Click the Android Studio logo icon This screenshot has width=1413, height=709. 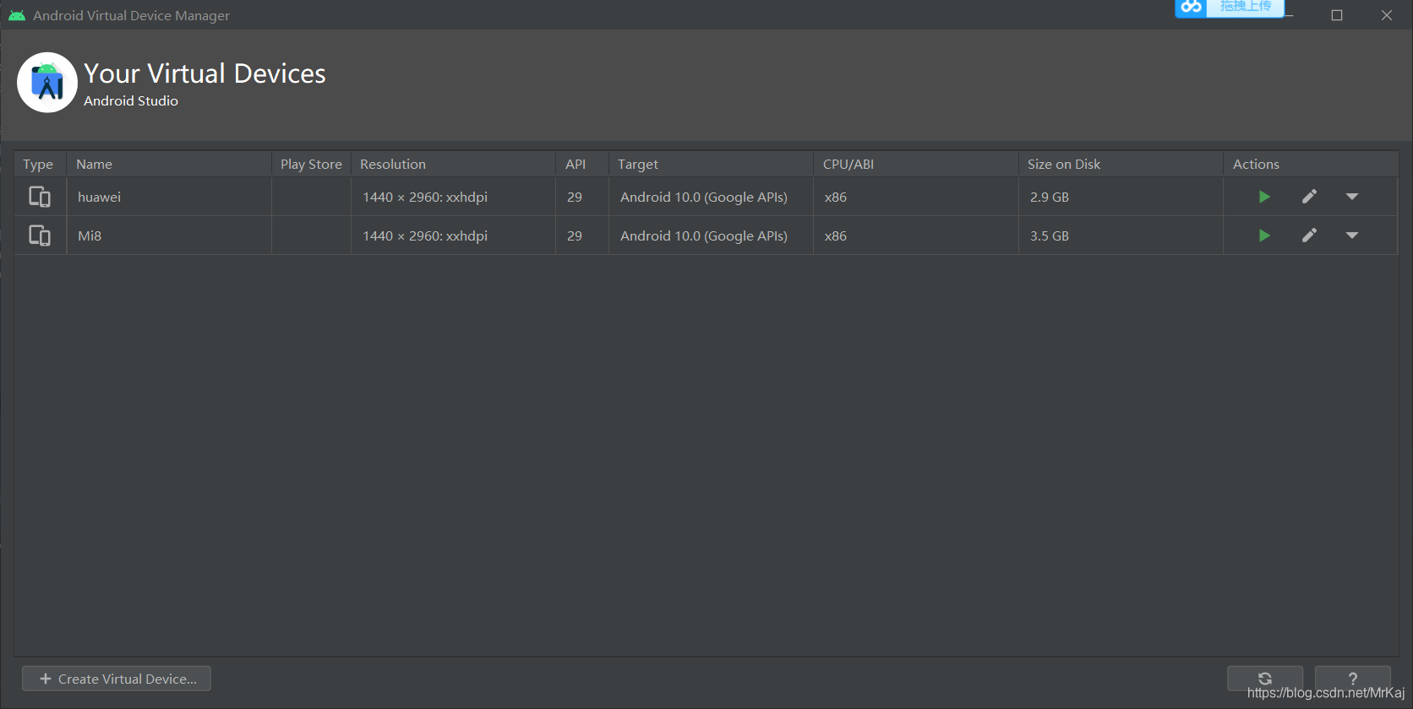(47, 83)
